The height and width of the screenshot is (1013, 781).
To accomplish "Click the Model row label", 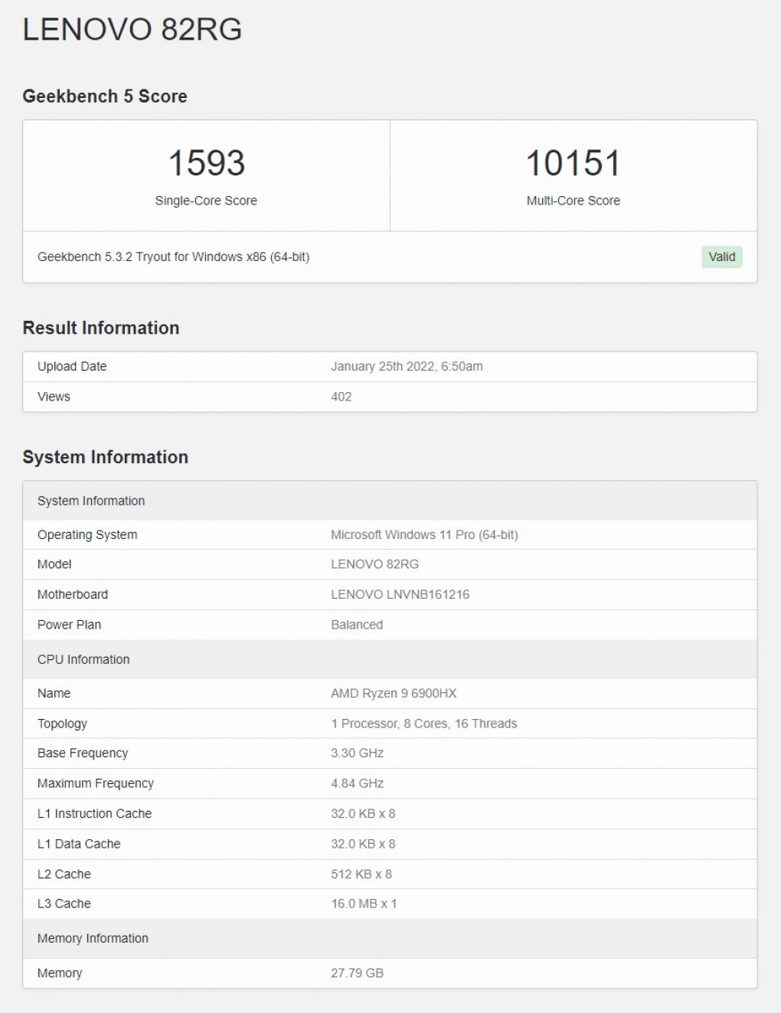I will click(x=54, y=564).
